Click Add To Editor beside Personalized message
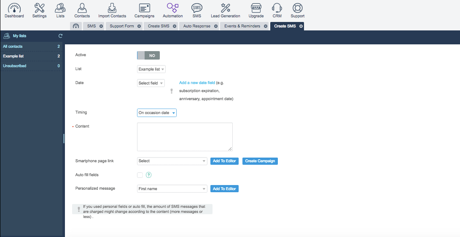 click(224, 188)
